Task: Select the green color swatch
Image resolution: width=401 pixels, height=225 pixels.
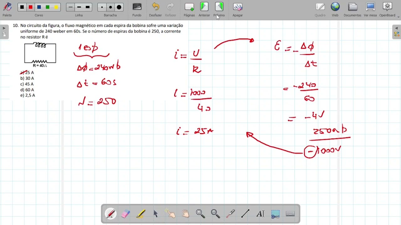Action: [47, 7]
